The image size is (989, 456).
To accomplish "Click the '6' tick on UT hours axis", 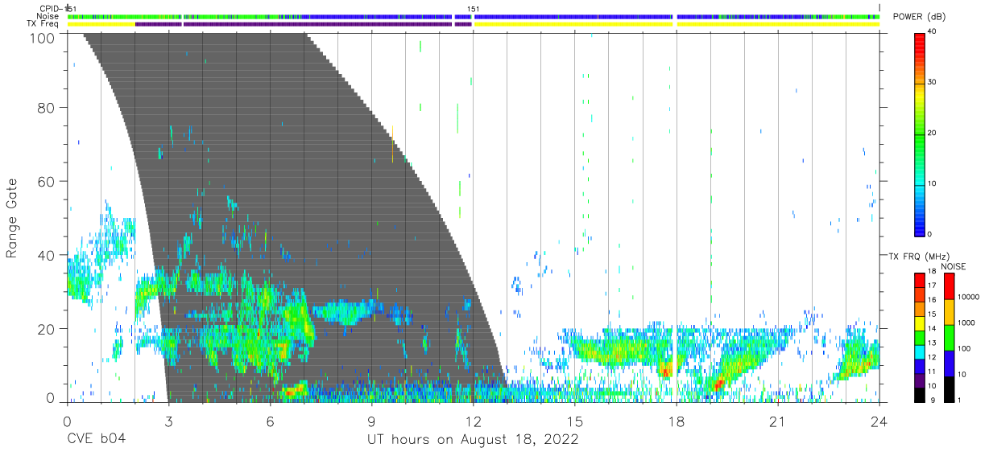I will pyautogui.click(x=270, y=421).
